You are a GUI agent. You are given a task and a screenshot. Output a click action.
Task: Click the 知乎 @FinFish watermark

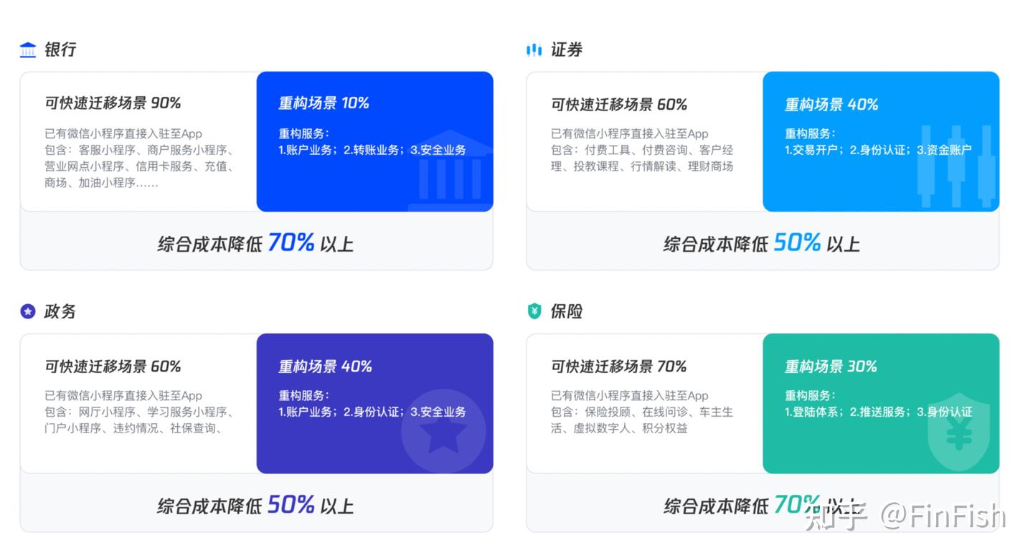pyautogui.click(x=905, y=516)
